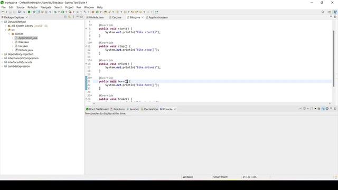Image resolution: width=338 pixels, height=190 pixels.
Task: Minimize the Package Explorer view
Action: click(78, 17)
